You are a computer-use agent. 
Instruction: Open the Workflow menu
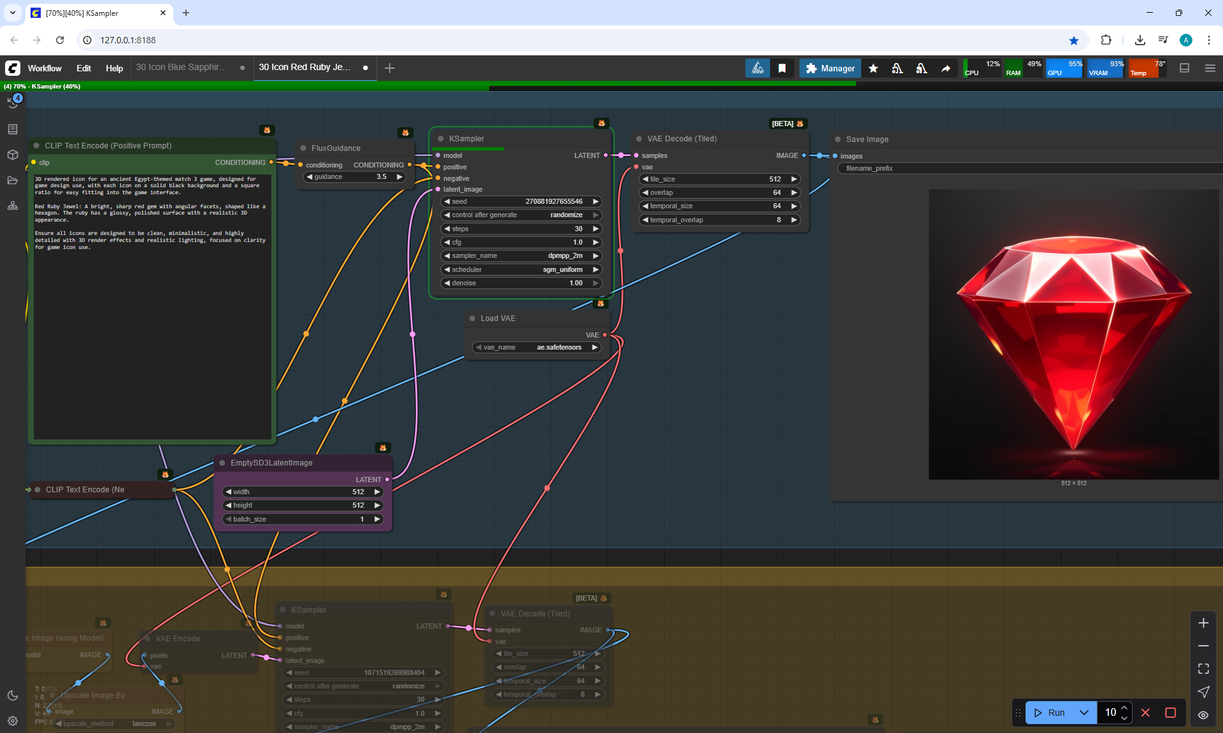45,68
